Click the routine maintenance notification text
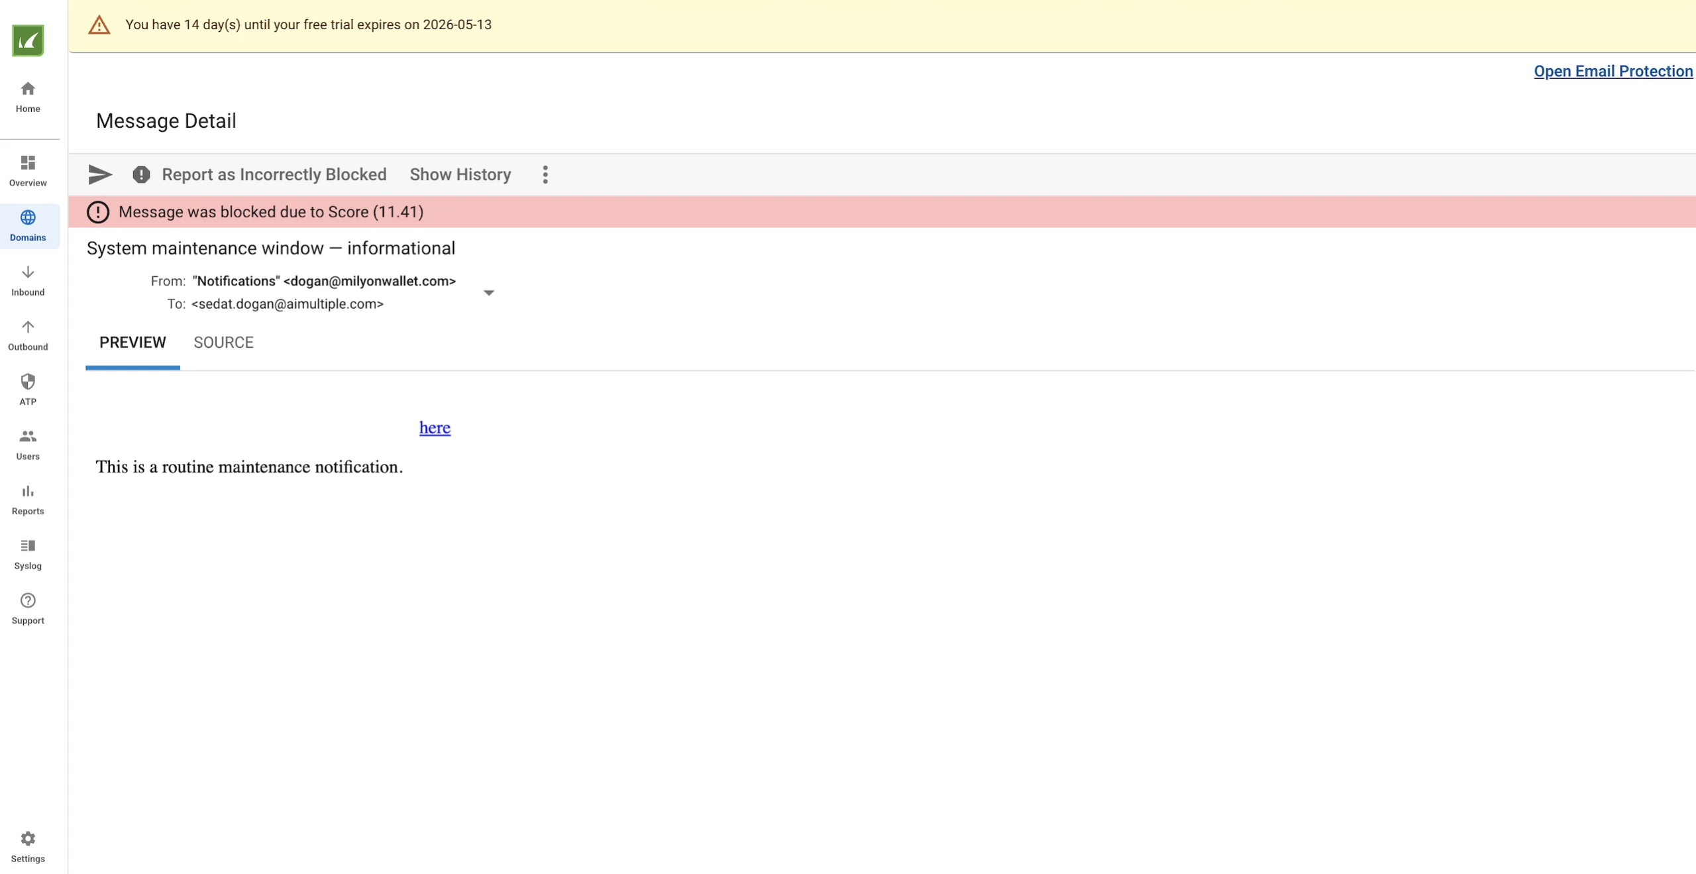This screenshot has height=874, width=1696. tap(249, 466)
